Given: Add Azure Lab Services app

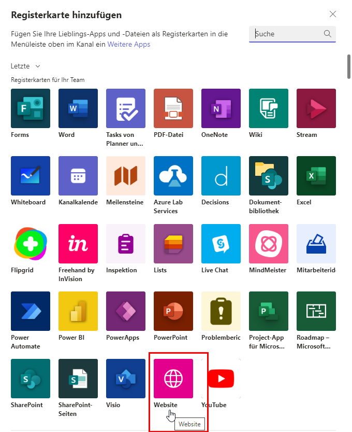Looking at the screenshot, I should (173, 176).
